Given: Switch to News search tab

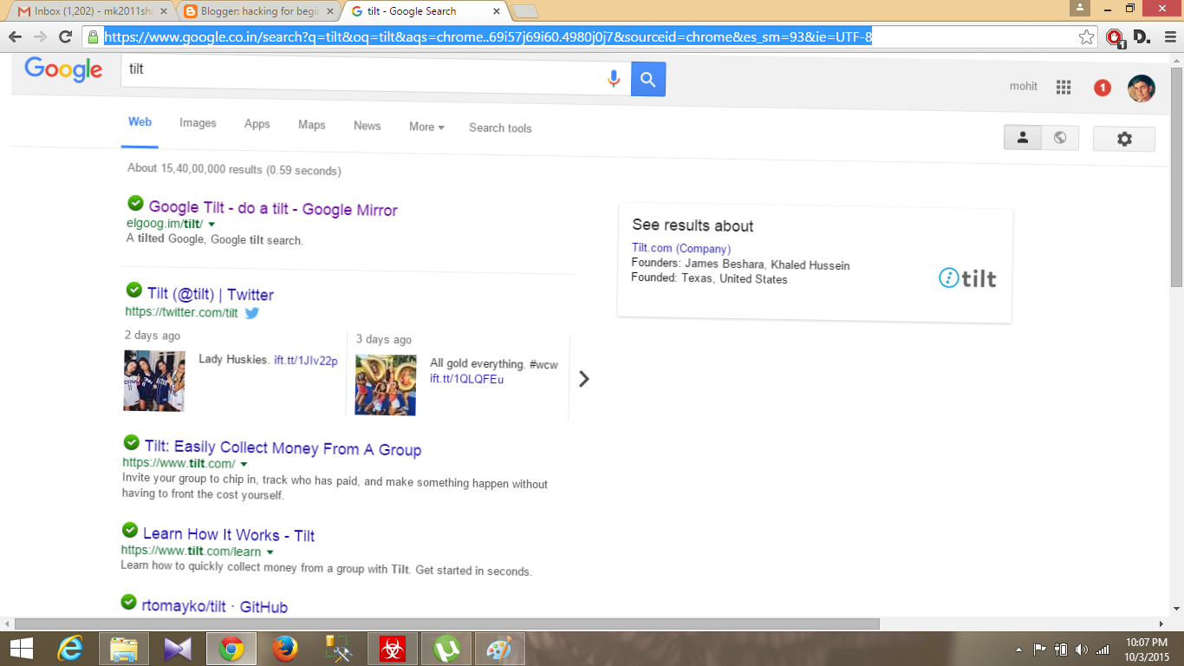Looking at the screenshot, I should point(368,126).
